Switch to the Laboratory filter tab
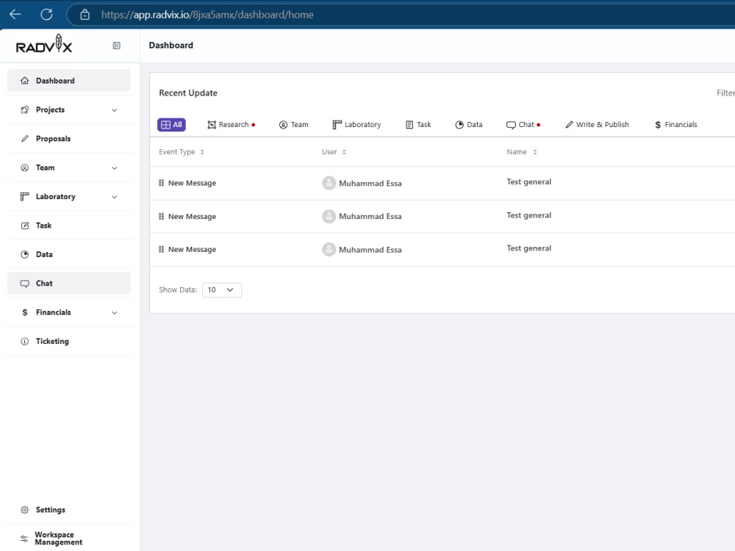The width and height of the screenshot is (735, 551). [356, 125]
